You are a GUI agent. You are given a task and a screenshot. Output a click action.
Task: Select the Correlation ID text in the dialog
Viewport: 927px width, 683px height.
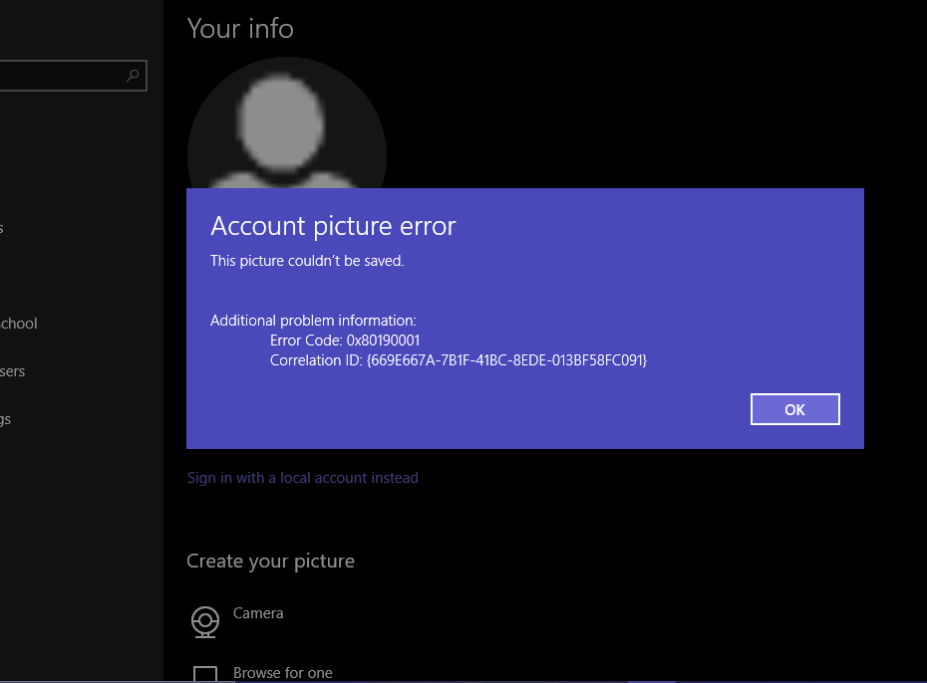click(x=460, y=360)
